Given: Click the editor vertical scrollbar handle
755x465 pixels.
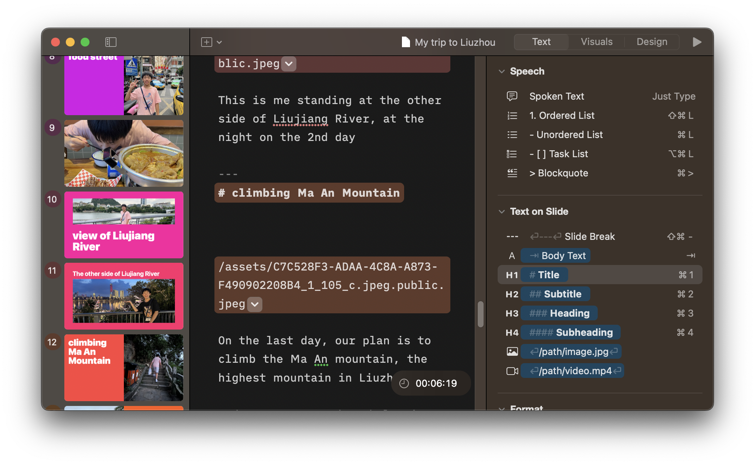Looking at the screenshot, I should pyautogui.click(x=480, y=314).
